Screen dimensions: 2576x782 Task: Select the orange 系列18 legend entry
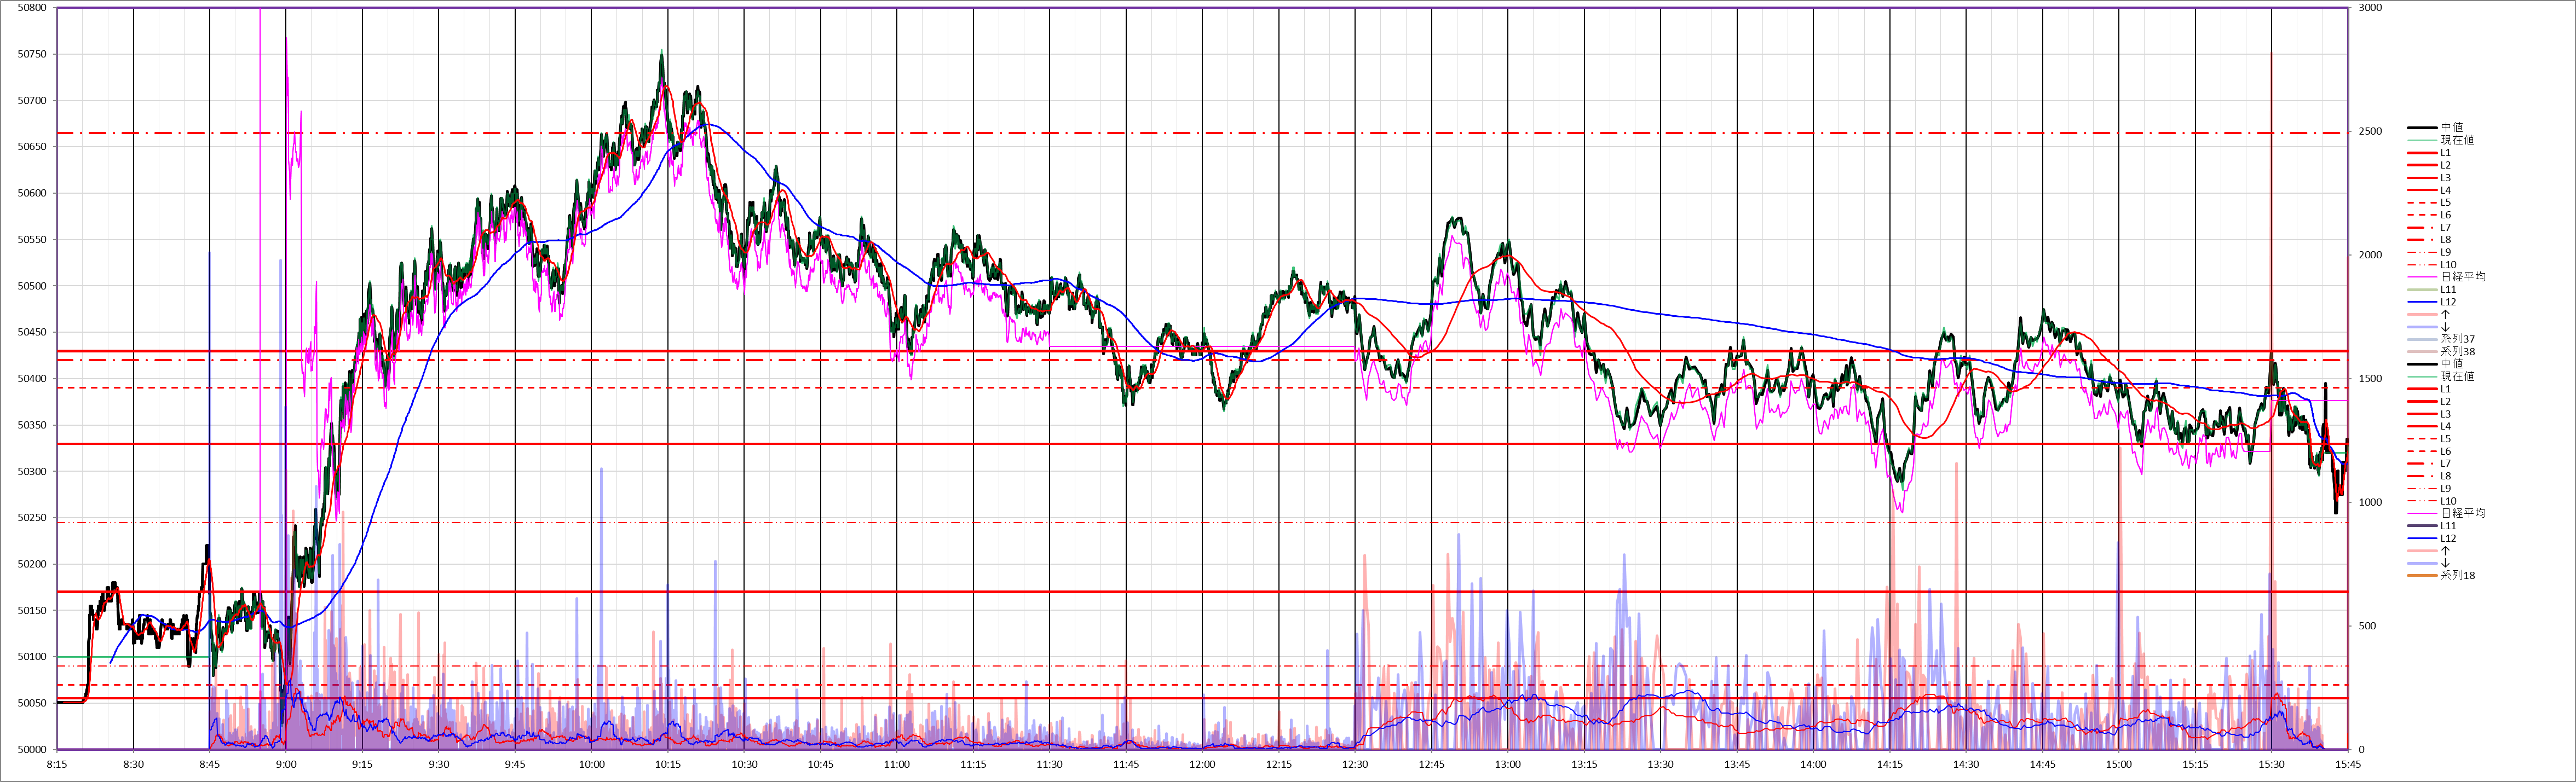tap(2457, 575)
